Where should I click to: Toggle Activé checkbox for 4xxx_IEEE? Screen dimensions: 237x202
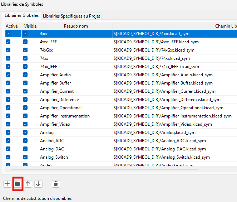coord(8,42)
